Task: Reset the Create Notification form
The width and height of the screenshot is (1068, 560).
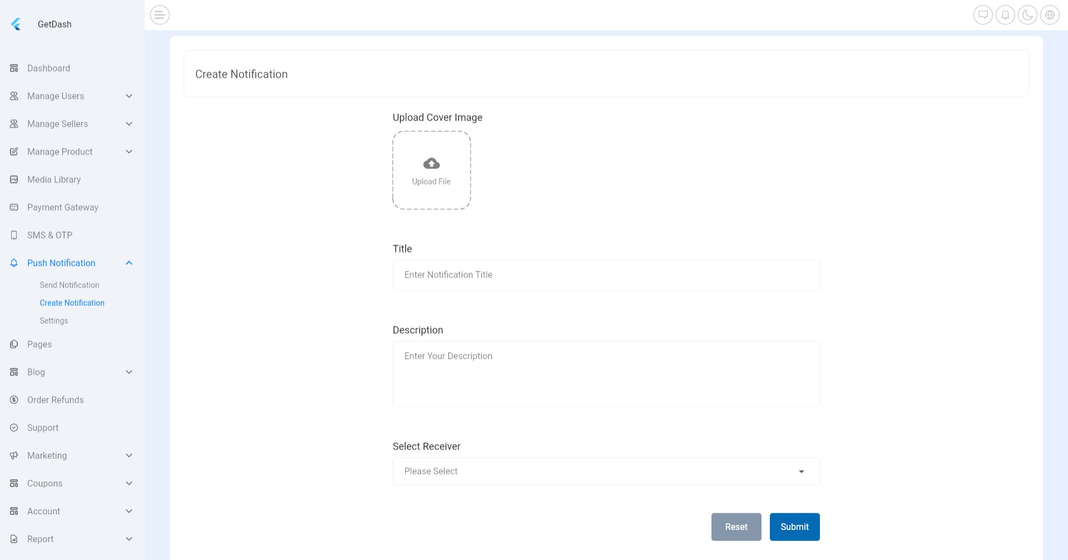Action: (736, 527)
